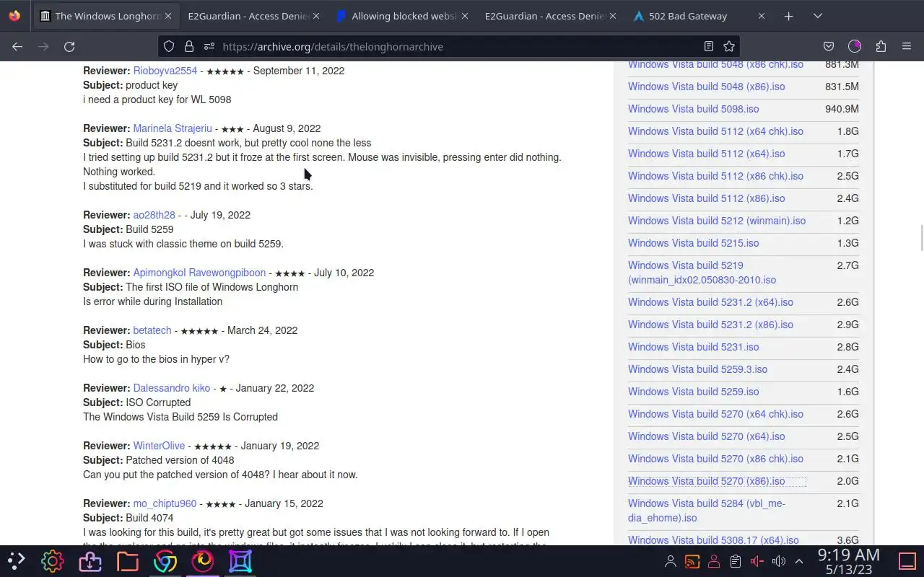This screenshot has height=577, width=924.
Task: Open the Discover software center taskbar icon
Action: (90, 560)
